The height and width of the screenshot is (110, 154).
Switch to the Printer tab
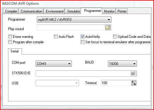click(x=122, y=11)
